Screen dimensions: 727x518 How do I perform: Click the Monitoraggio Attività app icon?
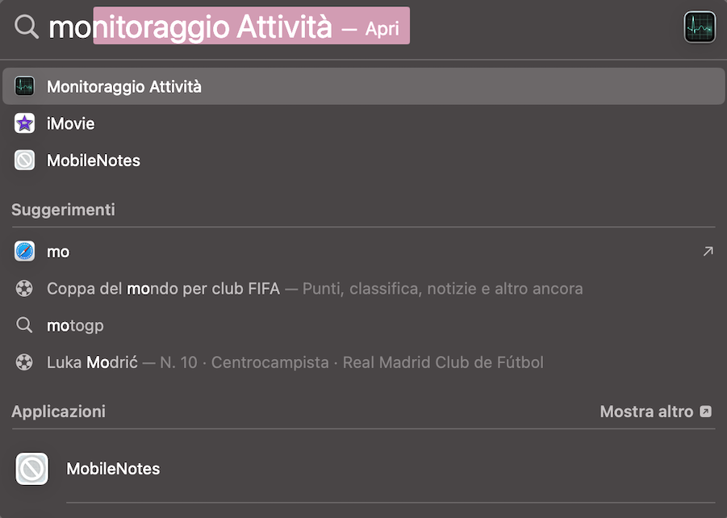[x=23, y=86]
